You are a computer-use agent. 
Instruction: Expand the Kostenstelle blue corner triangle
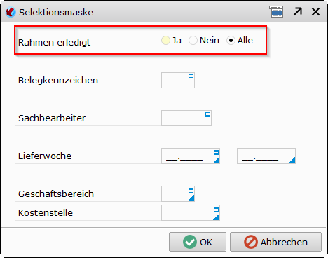[217, 217]
